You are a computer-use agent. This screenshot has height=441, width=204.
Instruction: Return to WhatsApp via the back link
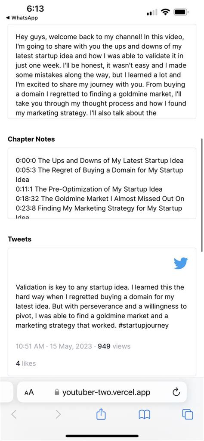tap(22, 18)
